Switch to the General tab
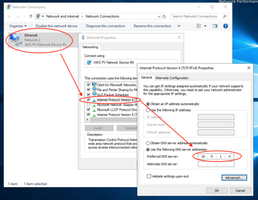The height and width of the screenshot is (200, 258). (147, 78)
